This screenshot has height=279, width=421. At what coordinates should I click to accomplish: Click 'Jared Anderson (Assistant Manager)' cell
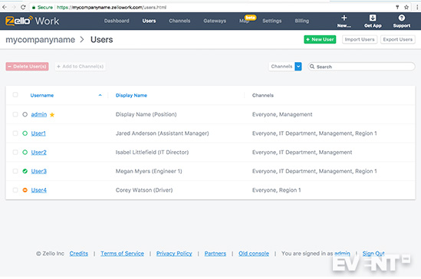162,133
